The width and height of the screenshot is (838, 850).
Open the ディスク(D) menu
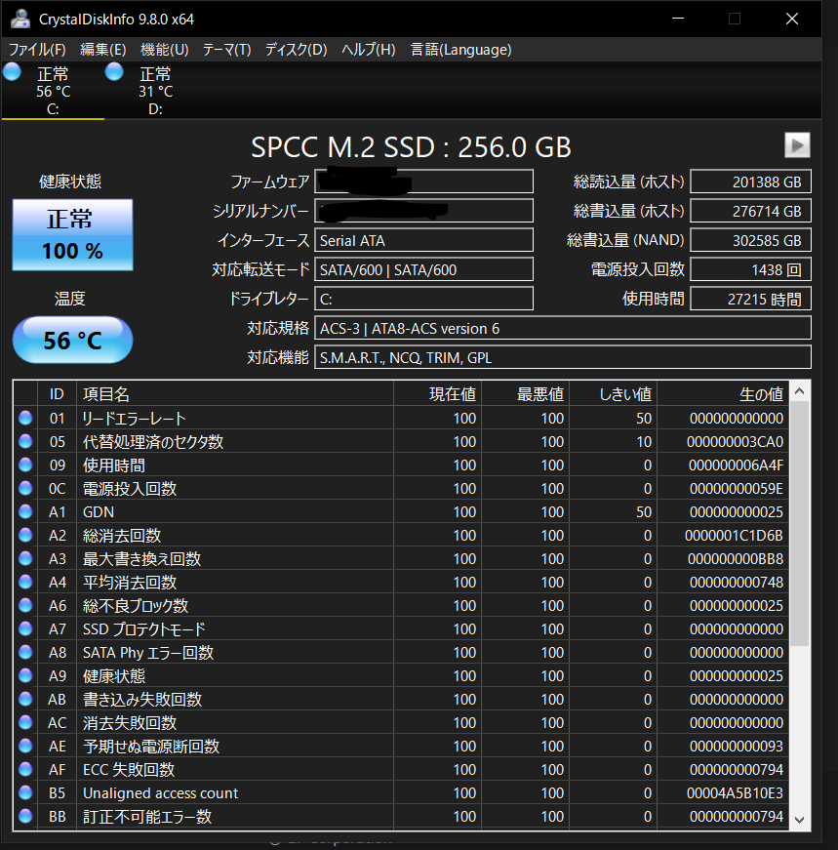pos(296,50)
